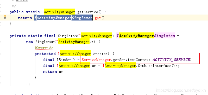Click the Stub.asInterface(b) call
Screen dimensions: 208x95
157,66
